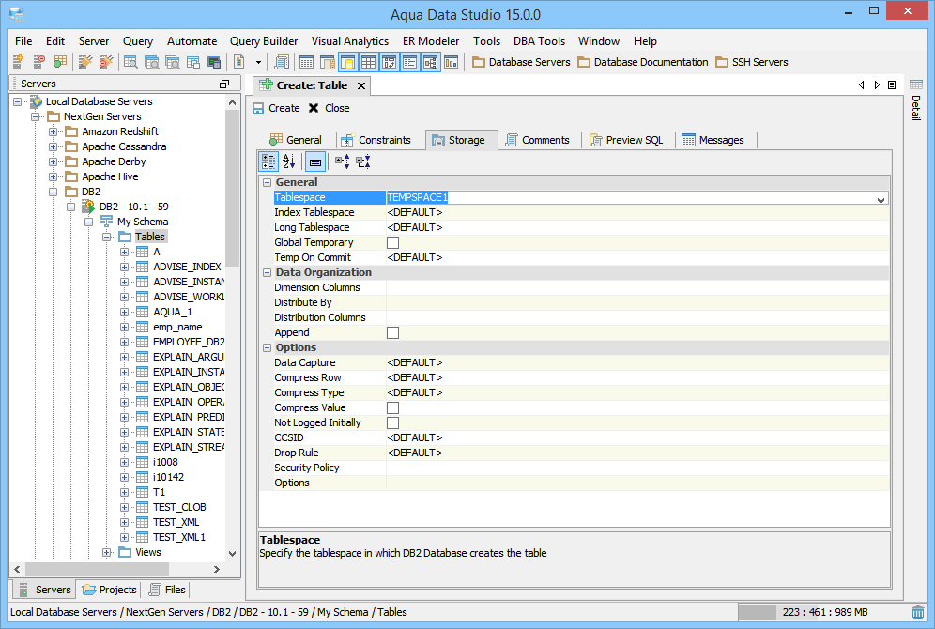The image size is (935, 629).
Task: Check the Append checkbox
Action: click(x=393, y=332)
